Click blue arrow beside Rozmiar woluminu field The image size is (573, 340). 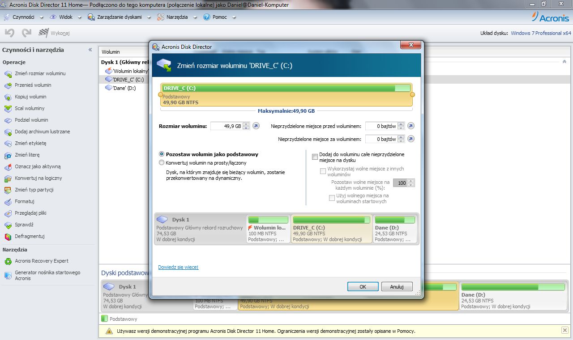(256, 126)
